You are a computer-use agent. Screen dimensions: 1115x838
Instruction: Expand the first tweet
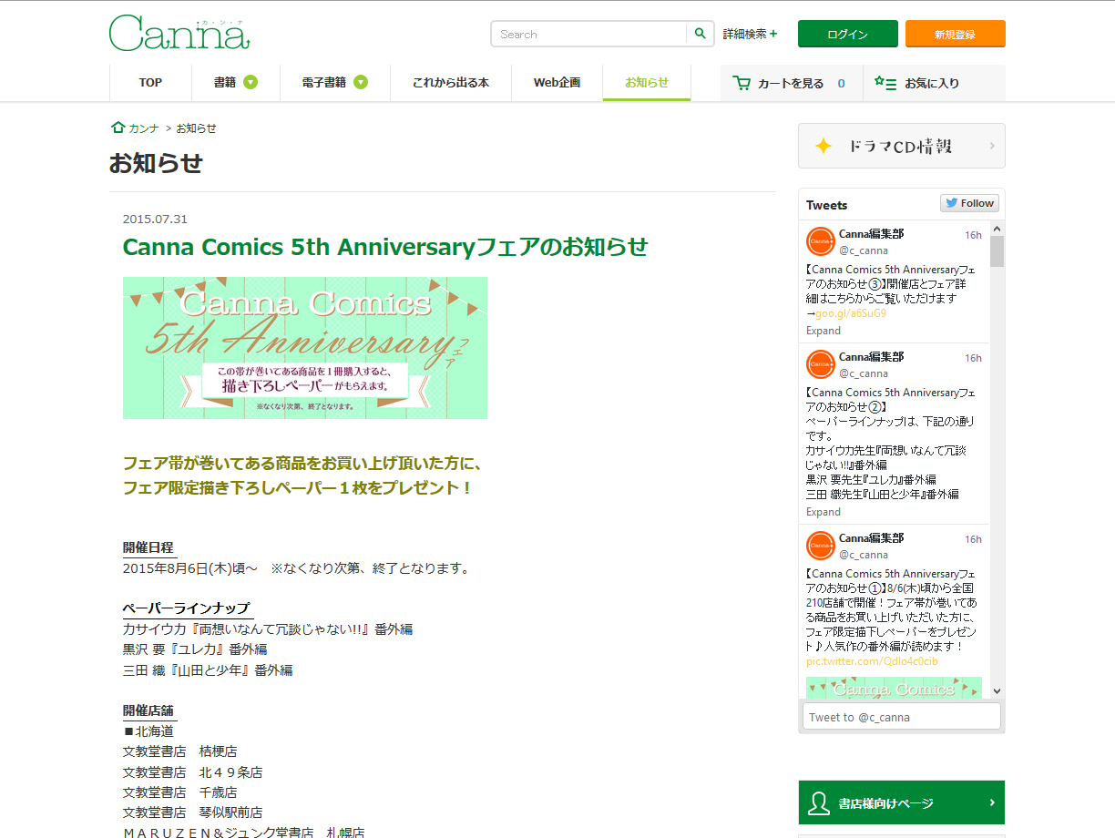click(x=823, y=331)
